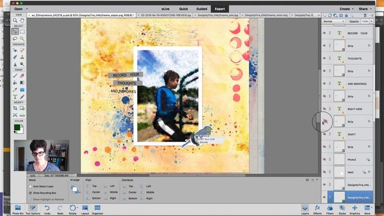
Task: Open the blend mode Normal dropdown
Action: pyautogui.click(x=334, y=22)
